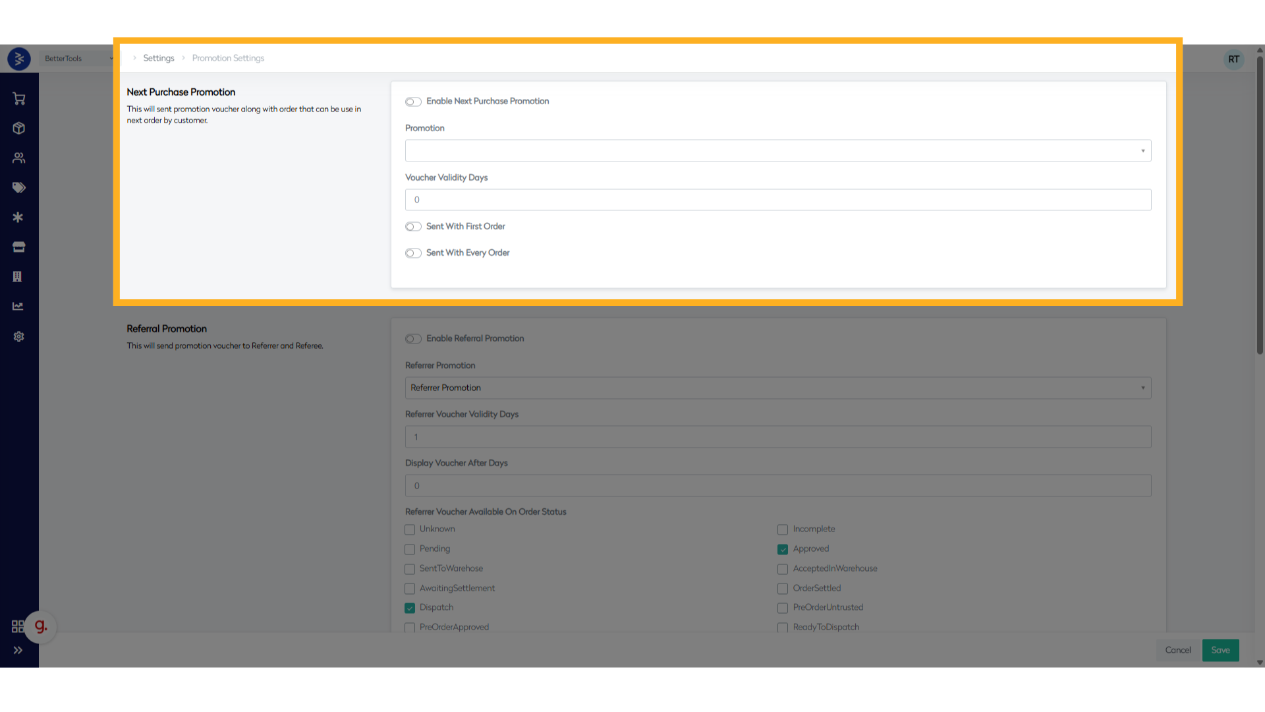
Task: Open the Promotion dropdown
Action: (777, 151)
